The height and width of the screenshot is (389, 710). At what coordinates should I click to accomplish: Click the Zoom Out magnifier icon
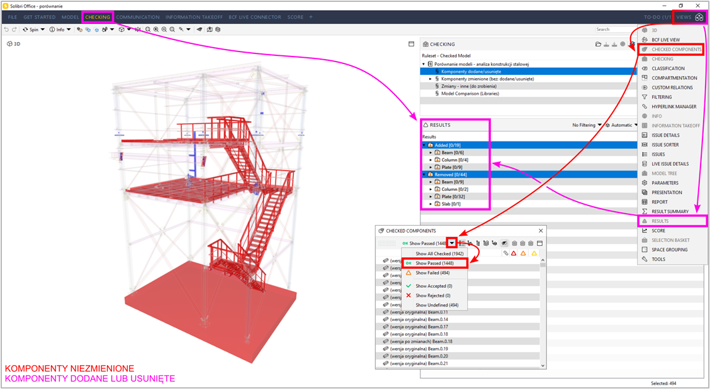[164, 30]
